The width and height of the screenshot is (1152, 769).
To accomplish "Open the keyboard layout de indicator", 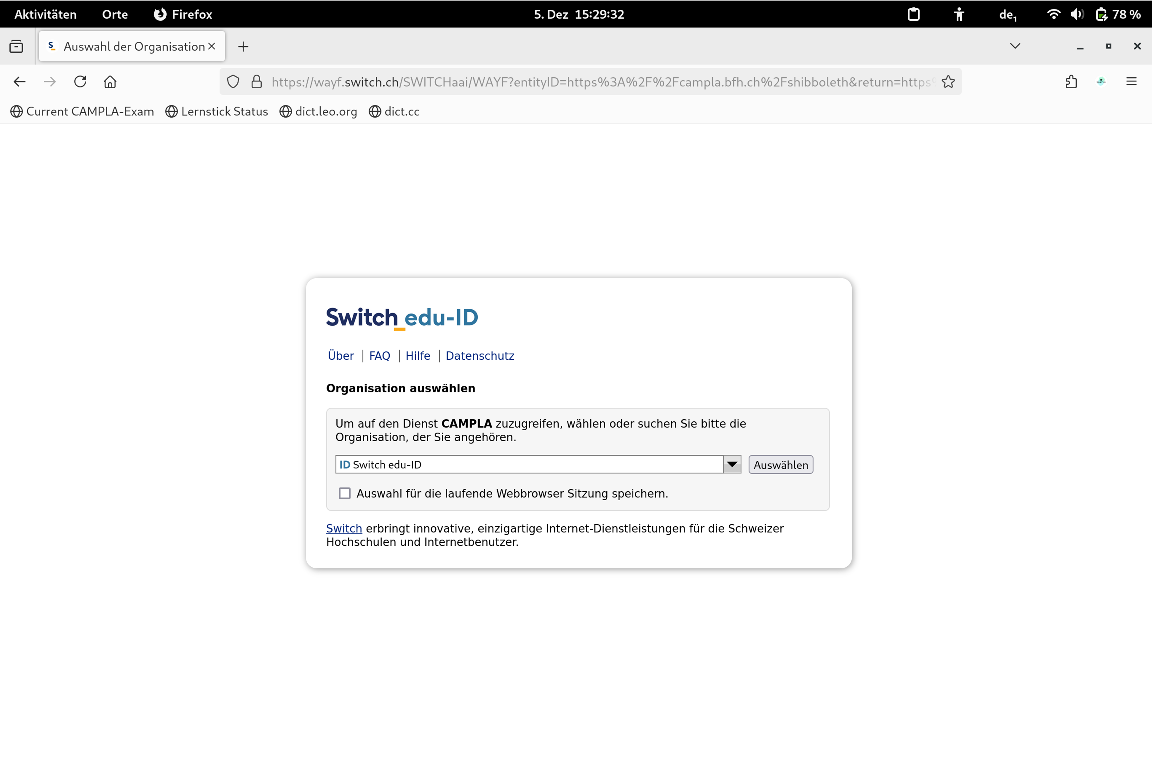I will point(1008,14).
